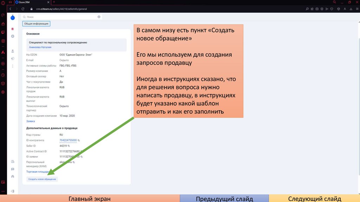Image resolution: width=360 pixels, height=202 pixels.
Task: Click the page scrollbar up arrow
Action: (359, 22)
